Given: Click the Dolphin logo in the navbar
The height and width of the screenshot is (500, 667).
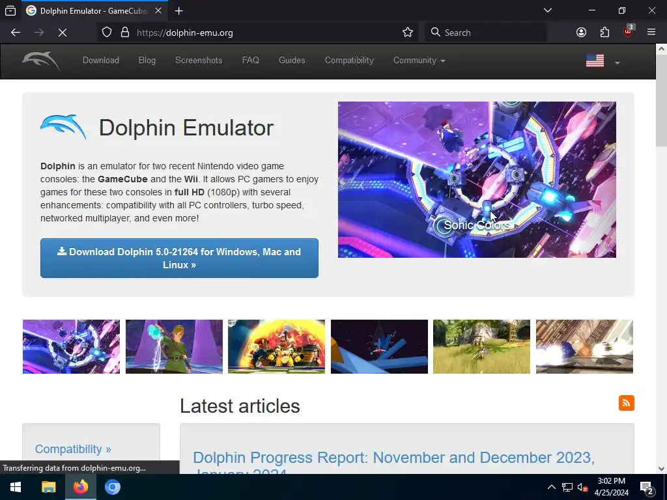Looking at the screenshot, I should [41, 61].
